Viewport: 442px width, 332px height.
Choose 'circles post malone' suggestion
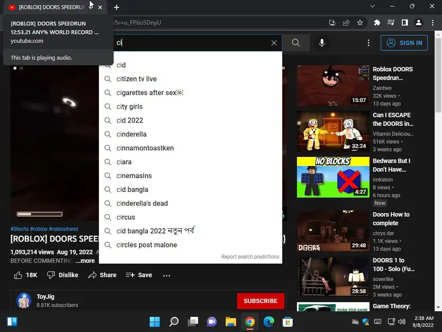click(x=190, y=245)
